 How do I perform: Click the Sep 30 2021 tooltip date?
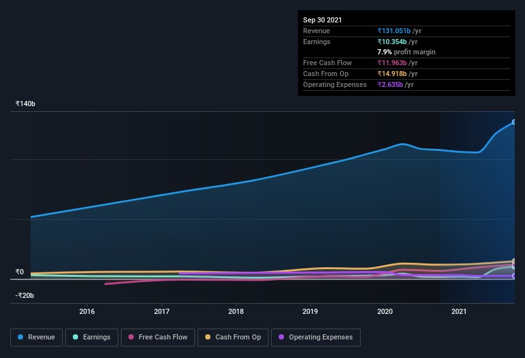click(322, 20)
